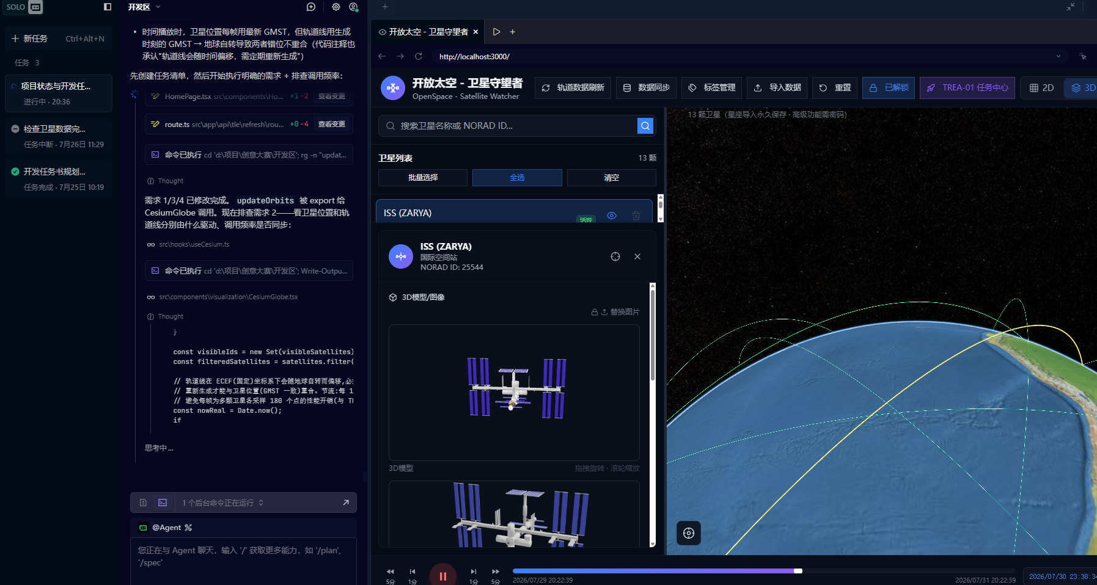1097x585 pixels.
Task: Reload the localhost preview page
Action: click(419, 56)
